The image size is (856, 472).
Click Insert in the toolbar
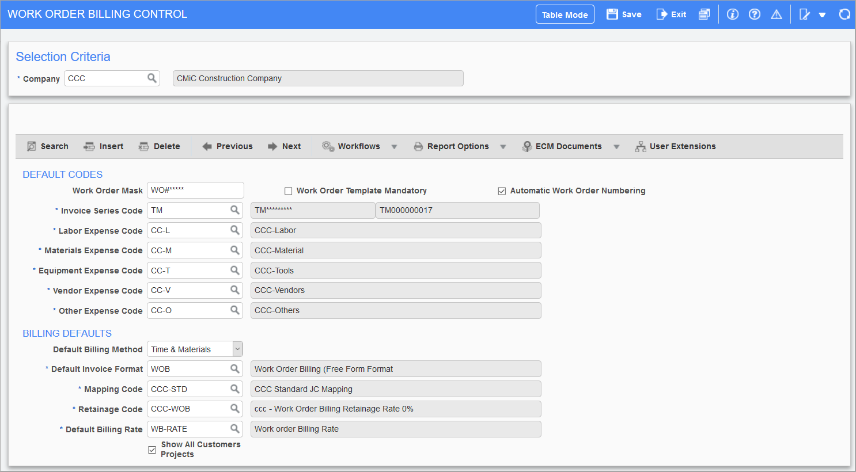pyautogui.click(x=104, y=147)
